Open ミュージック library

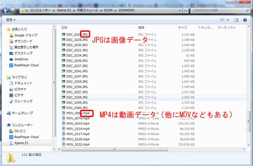pos(23,101)
